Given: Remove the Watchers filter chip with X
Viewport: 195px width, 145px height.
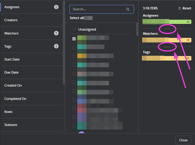Looking at the screenshot, I should pos(188,40).
